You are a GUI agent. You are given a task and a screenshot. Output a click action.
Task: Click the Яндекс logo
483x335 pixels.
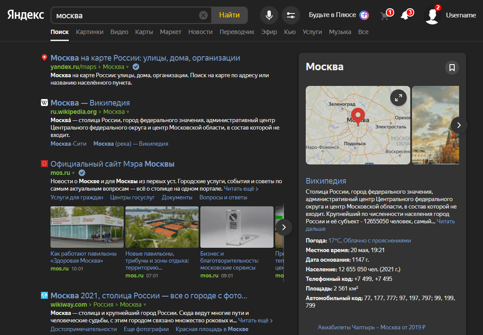(26, 15)
